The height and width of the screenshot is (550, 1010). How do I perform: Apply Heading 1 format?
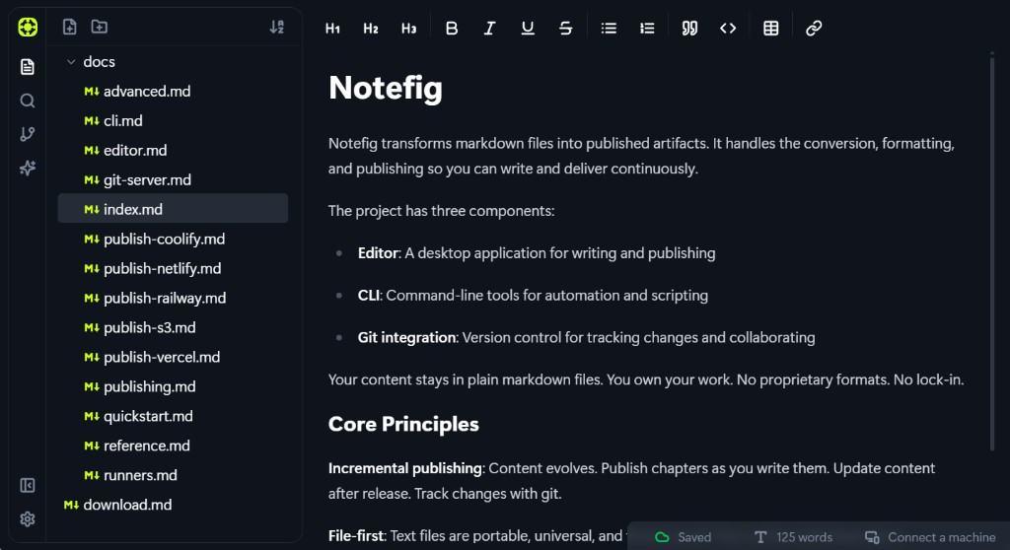332,29
